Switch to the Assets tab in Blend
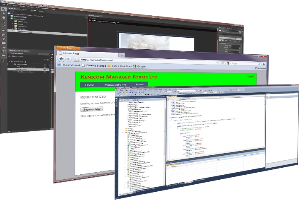This screenshot has height=200, width=299. pos(25,10)
